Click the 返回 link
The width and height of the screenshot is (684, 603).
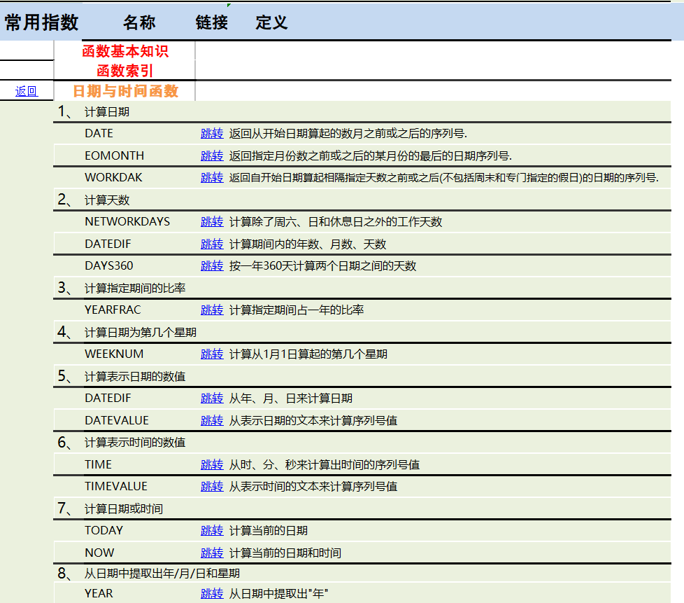click(27, 91)
